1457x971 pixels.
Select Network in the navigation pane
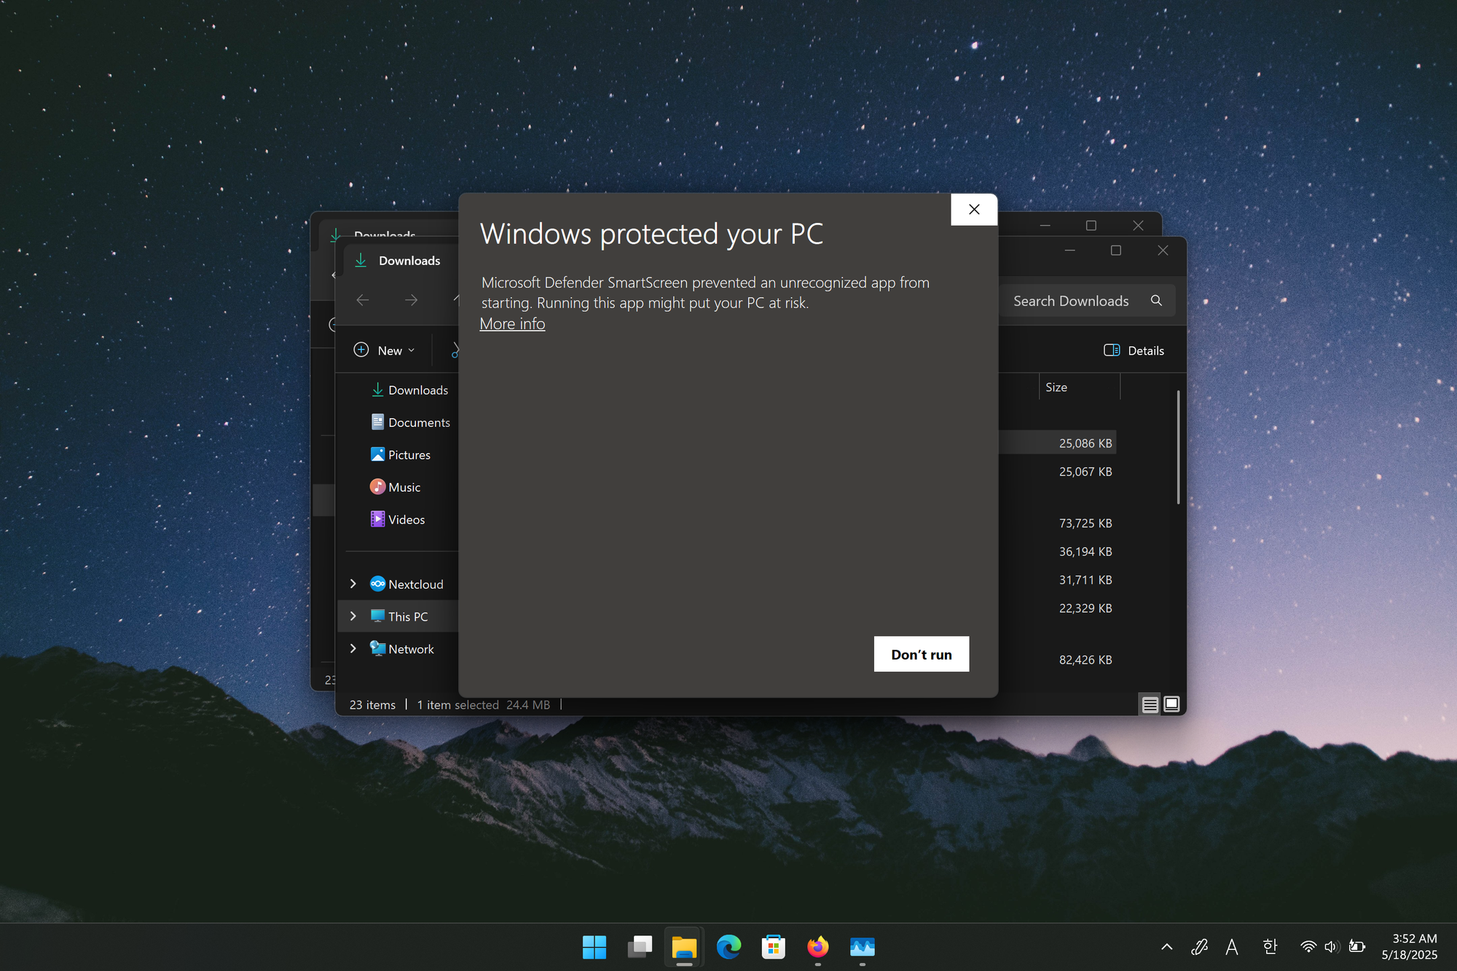tap(402, 649)
